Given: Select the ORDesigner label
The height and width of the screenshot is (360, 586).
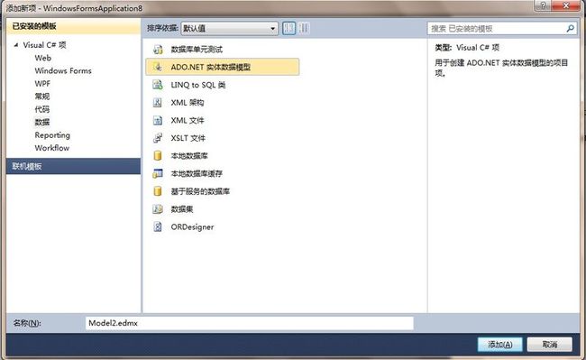Looking at the screenshot, I should point(192,226).
